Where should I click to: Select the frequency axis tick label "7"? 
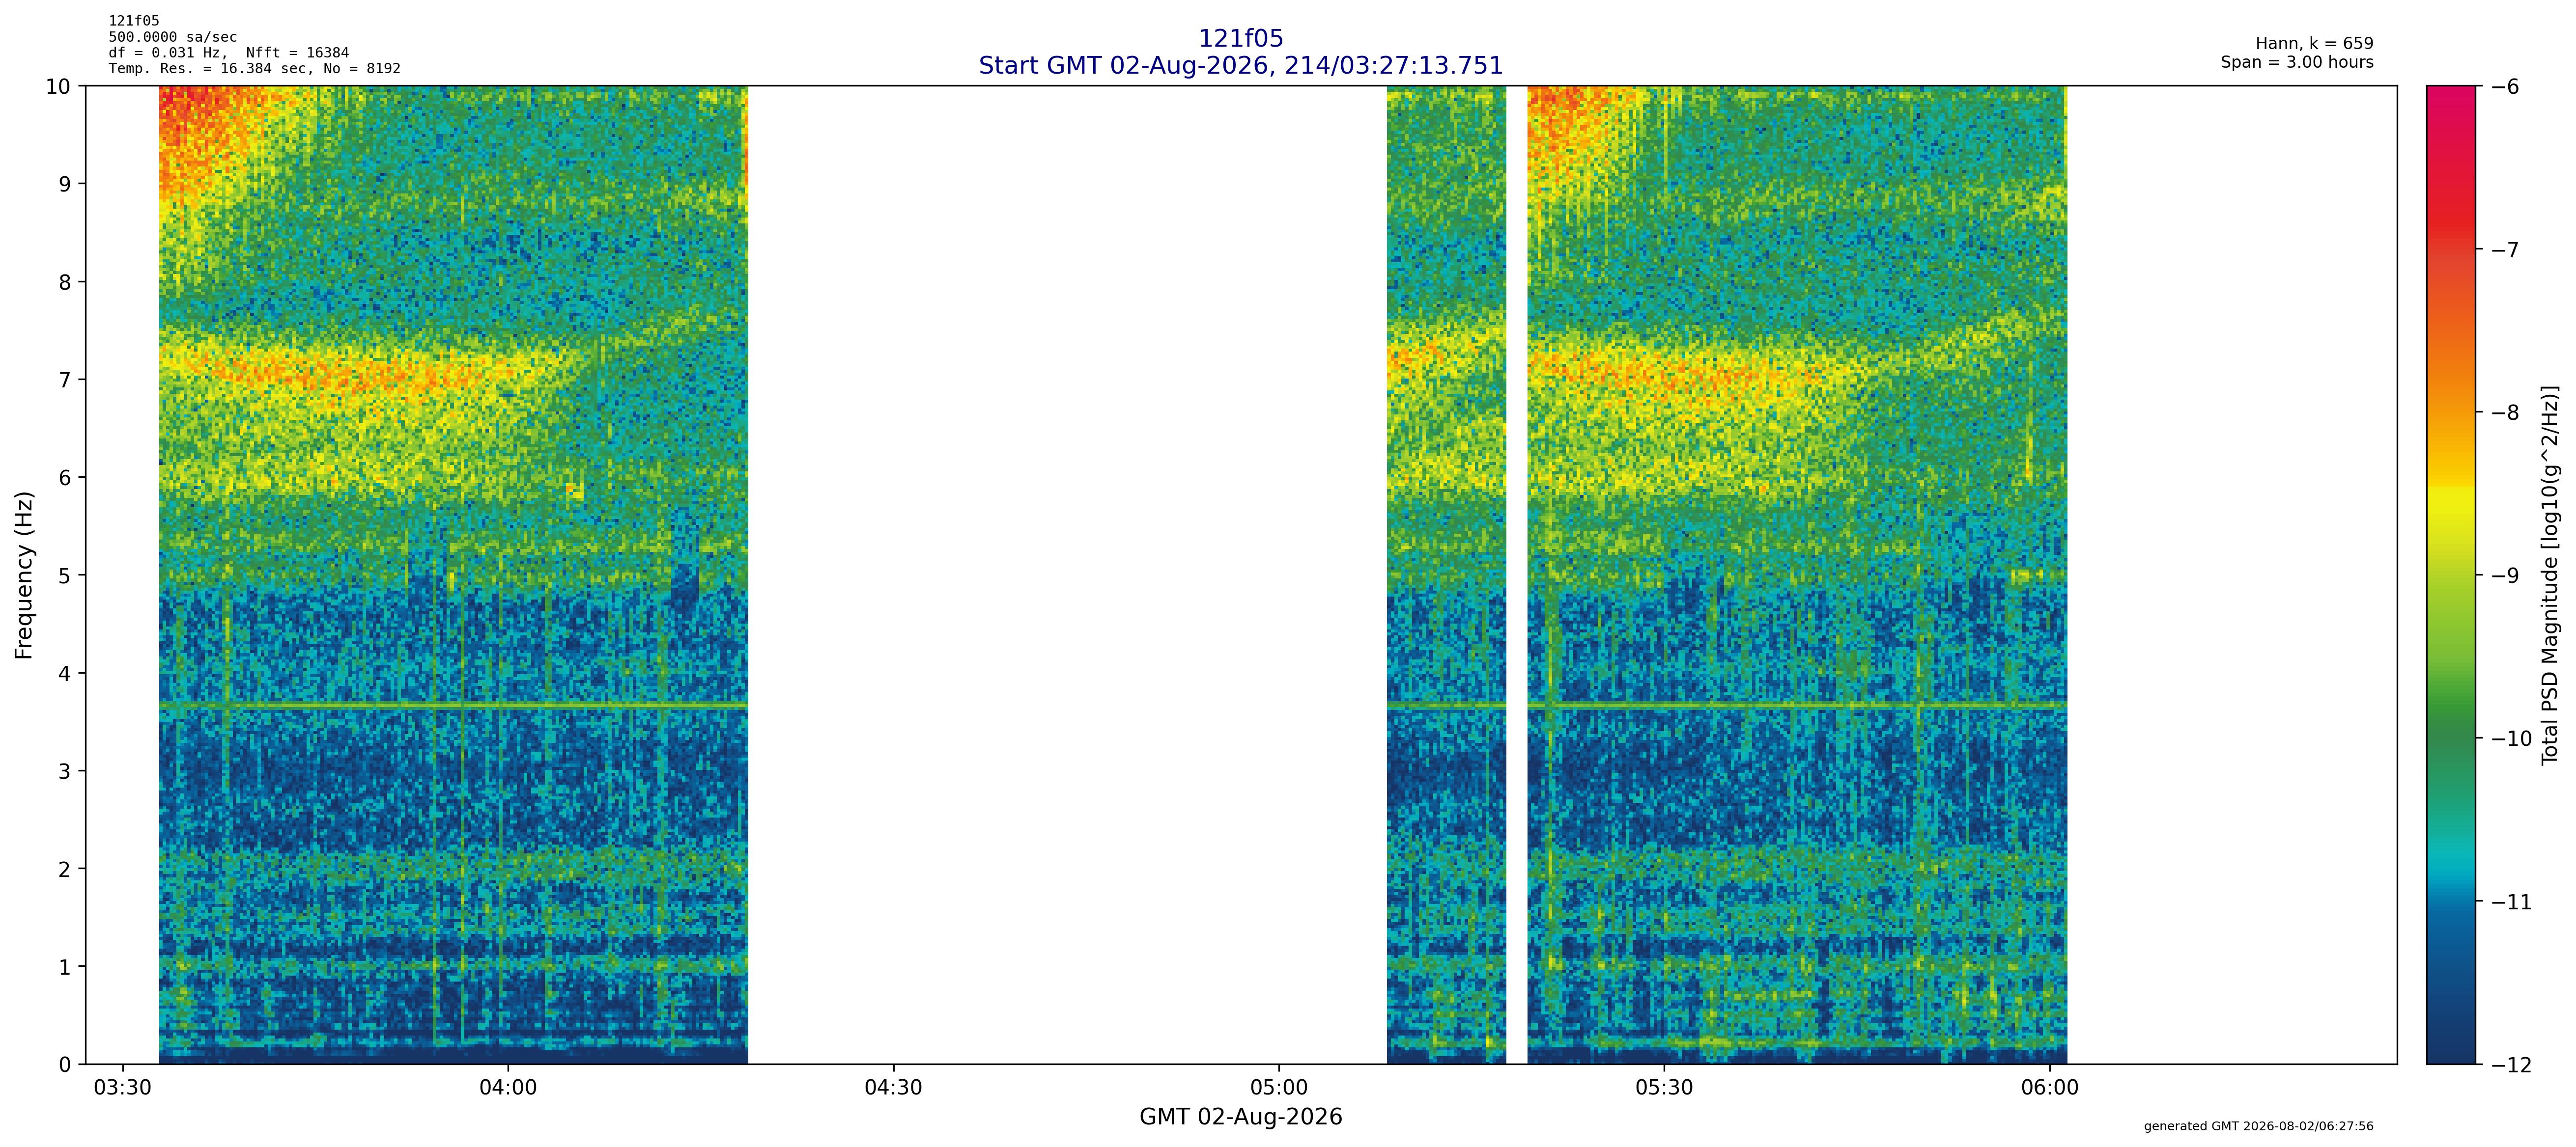[65, 380]
